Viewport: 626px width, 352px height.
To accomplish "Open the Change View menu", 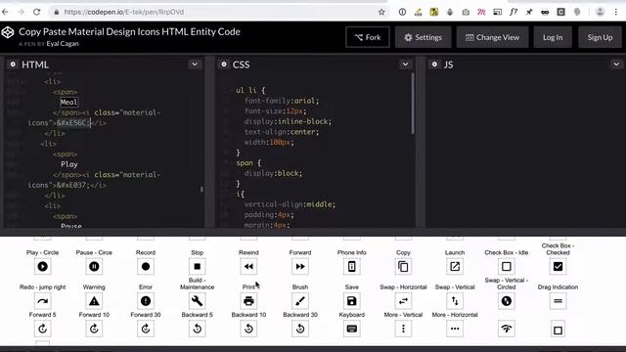I will tap(493, 37).
